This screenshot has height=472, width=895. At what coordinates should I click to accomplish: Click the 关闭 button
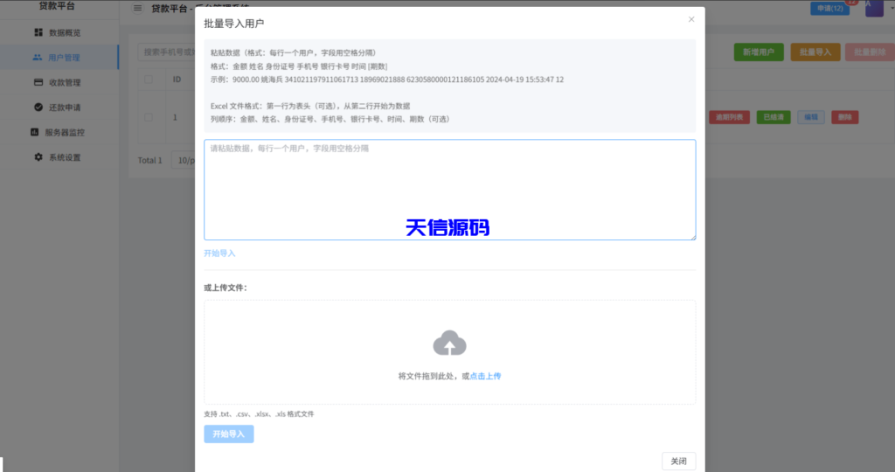(678, 462)
